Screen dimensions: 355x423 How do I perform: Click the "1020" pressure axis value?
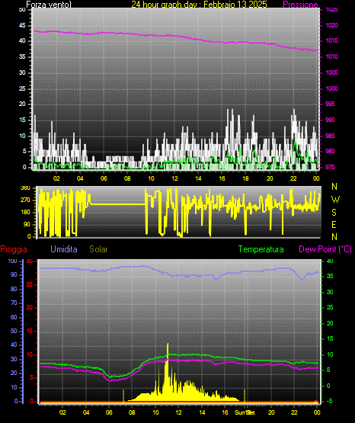(x=332, y=25)
